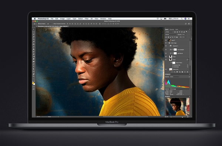The width and height of the screenshot is (222, 146).
Task: Select the Eyedropper tool
Action: (x=34, y=42)
